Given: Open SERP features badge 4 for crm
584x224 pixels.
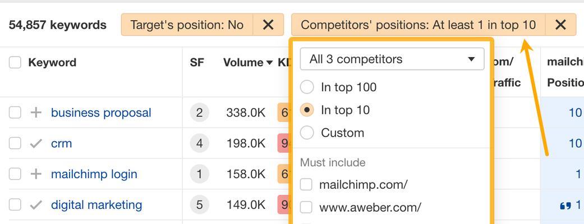Looking at the screenshot, I should [x=199, y=143].
